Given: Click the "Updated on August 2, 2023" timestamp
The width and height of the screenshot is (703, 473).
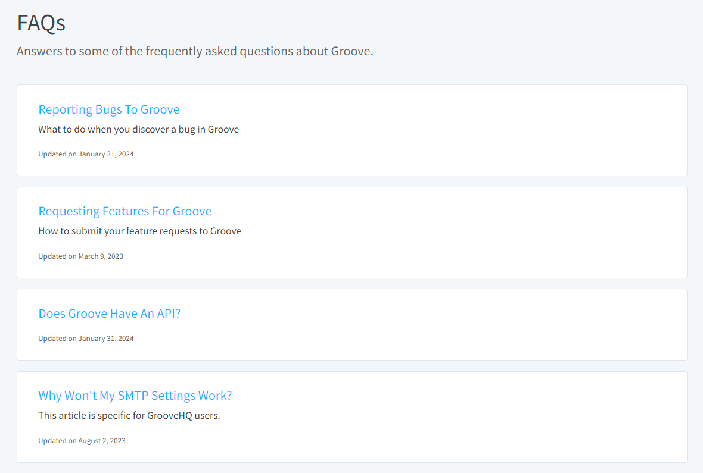Looking at the screenshot, I should pyautogui.click(x=82, y=440).
